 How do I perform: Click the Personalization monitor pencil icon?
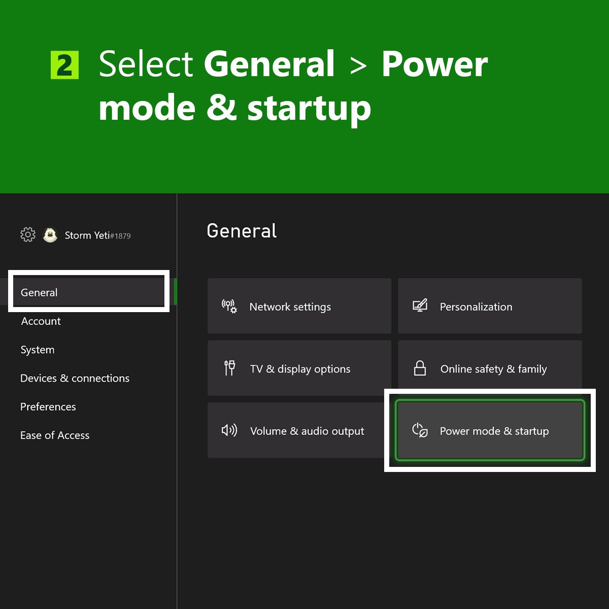coord(420,306)
